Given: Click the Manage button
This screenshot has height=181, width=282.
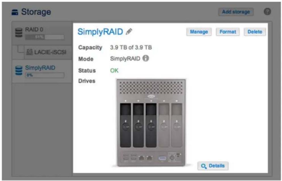Looking at the screenshot, I should pyautogui.click(x=199, y=32).
